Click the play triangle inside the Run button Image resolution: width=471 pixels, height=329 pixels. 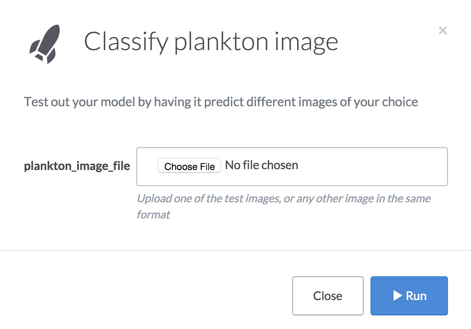pos(398,296)
